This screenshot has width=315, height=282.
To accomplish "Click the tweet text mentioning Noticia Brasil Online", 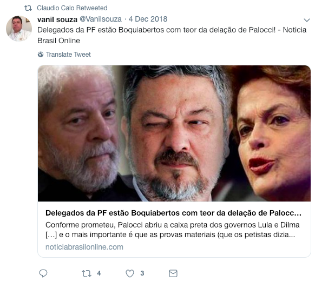I will [172, 35].
